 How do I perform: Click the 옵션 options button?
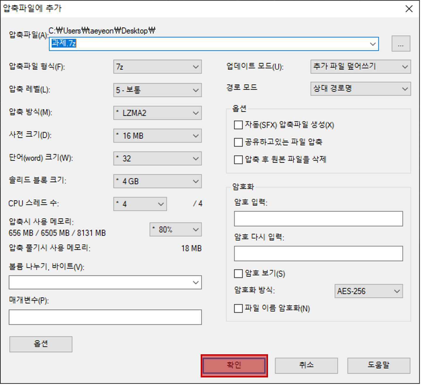pos(41,344)
